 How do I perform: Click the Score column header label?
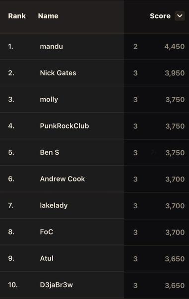click(160, 16)
